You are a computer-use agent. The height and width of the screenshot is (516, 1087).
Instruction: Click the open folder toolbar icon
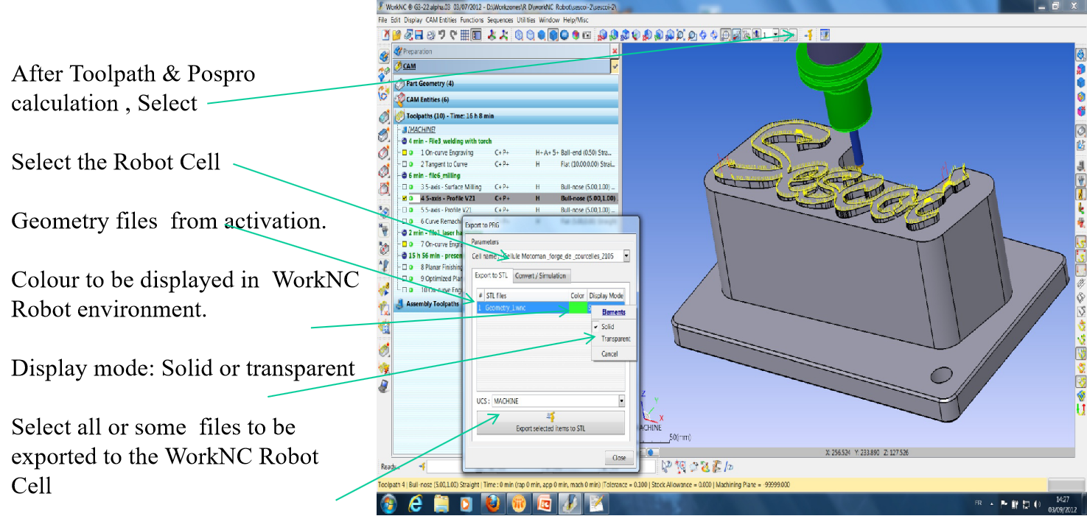coord(396,35)
